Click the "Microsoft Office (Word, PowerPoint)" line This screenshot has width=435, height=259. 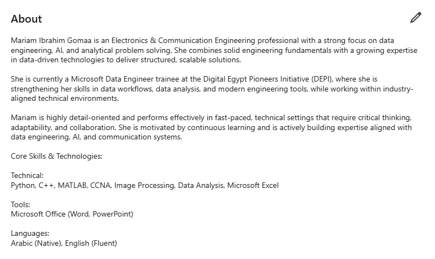(x=72, y=214)
